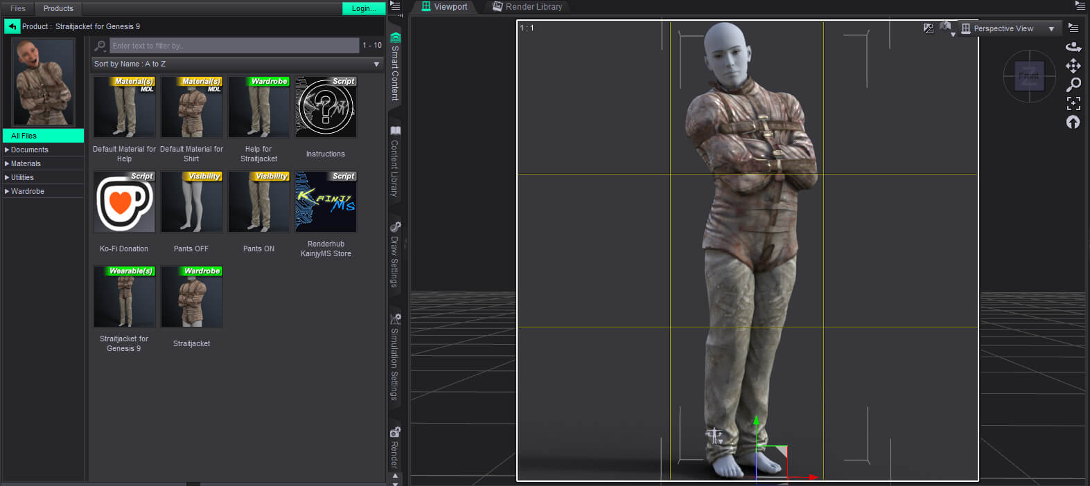
Task: Open Ko-Fi Donation script thumbnail
Action: [125, 202]
